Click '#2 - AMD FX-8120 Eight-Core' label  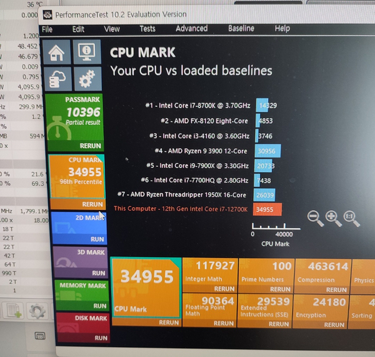(204, 121)
